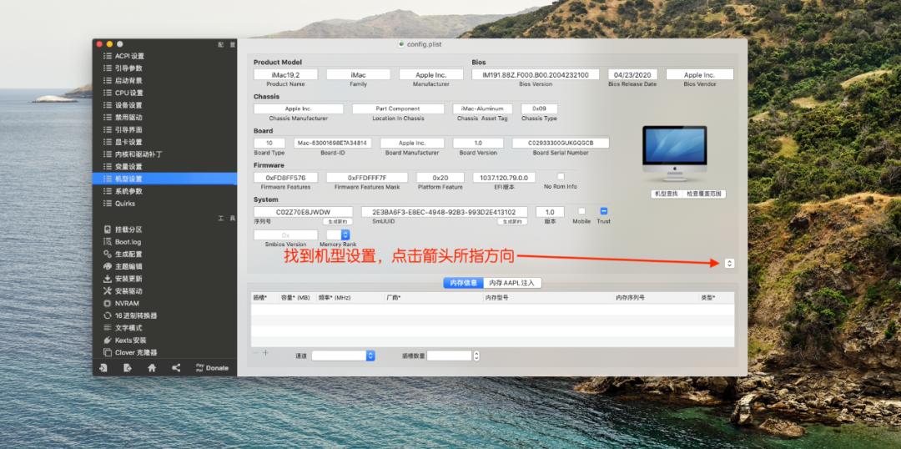
Task: Click the 机型查找 model lookup button
Action: tap(667, 194)
